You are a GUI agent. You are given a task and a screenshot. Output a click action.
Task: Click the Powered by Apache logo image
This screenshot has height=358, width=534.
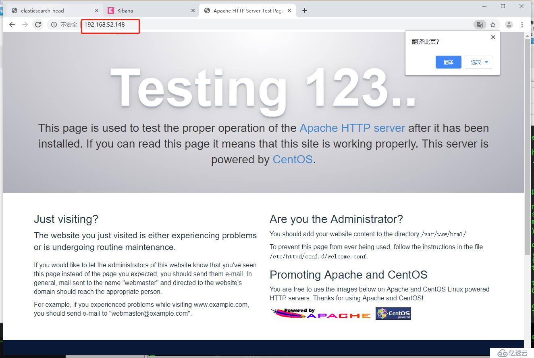tap(321, 314)
